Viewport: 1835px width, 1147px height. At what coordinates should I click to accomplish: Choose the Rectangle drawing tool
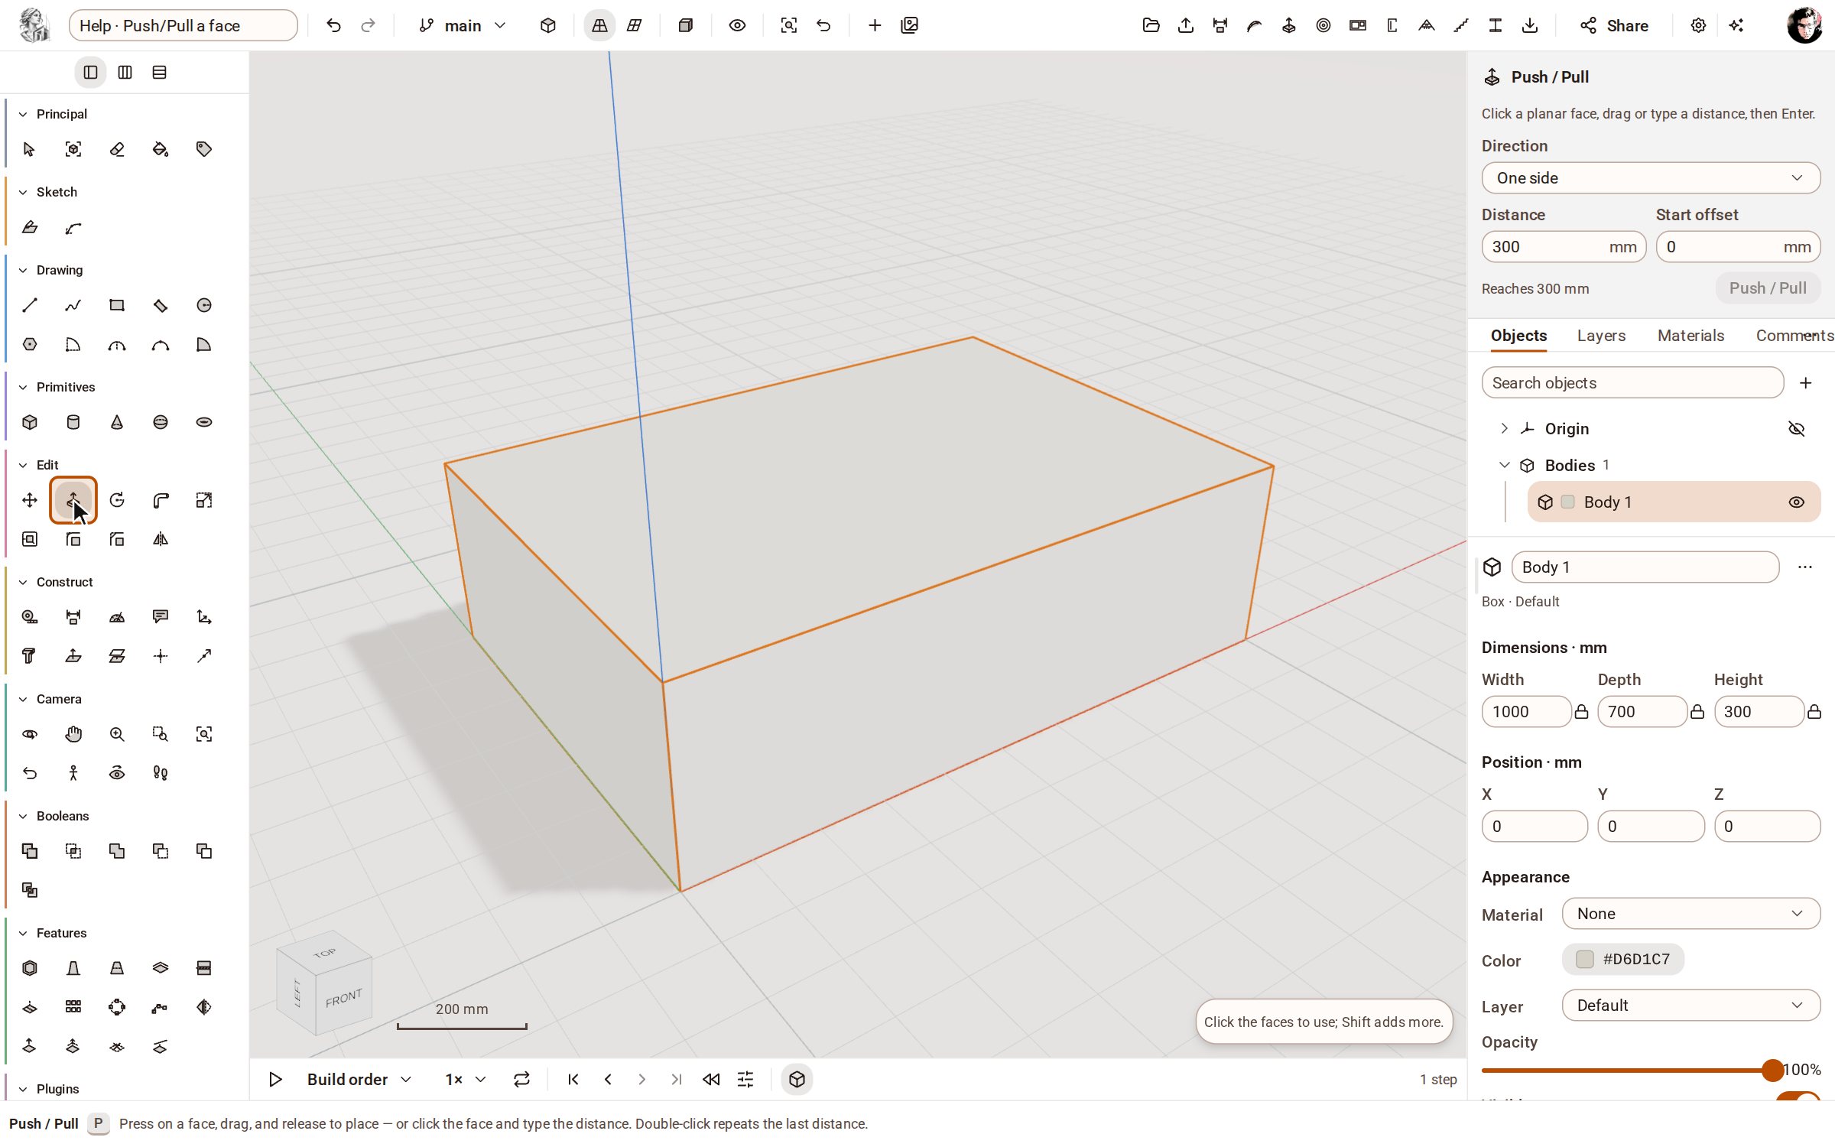[x=117, y=305]
